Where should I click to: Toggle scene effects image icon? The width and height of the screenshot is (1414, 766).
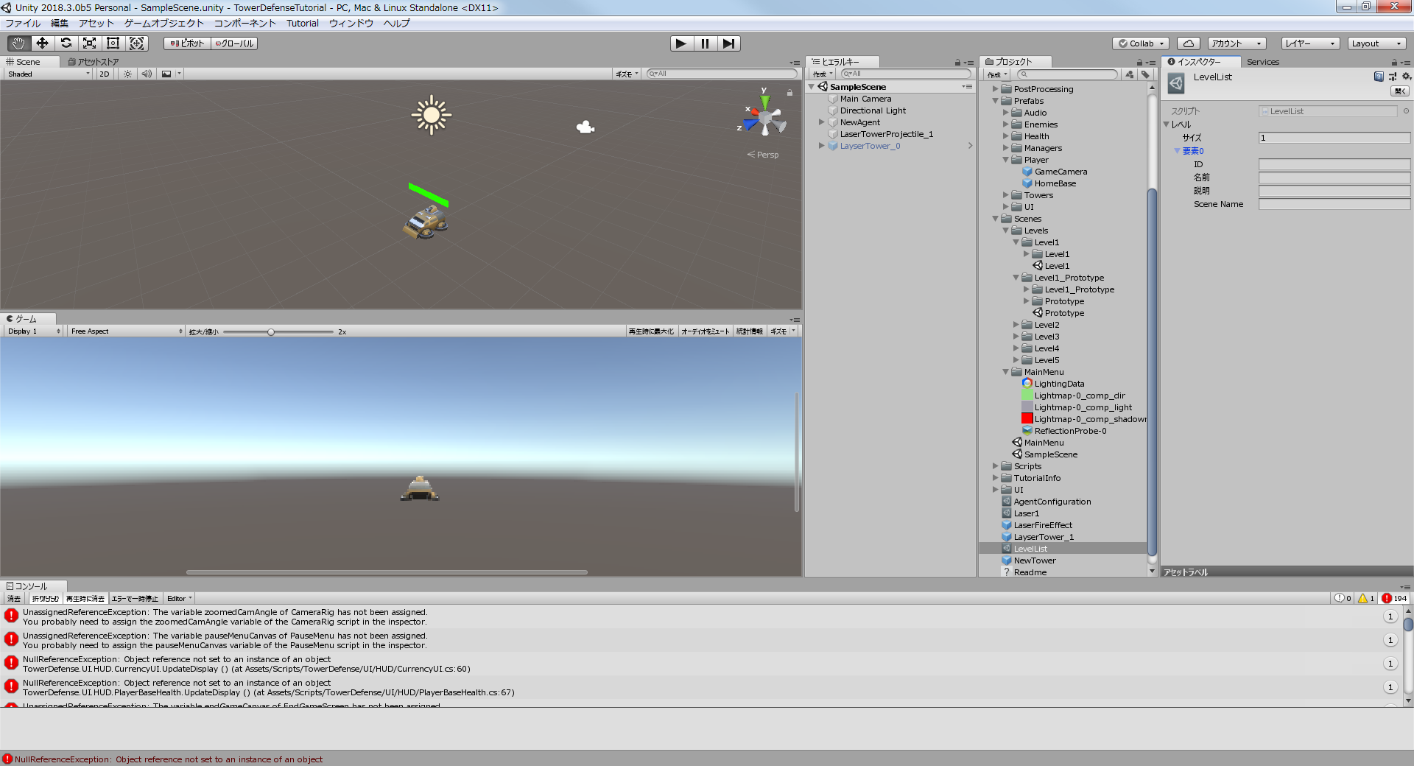166,74
